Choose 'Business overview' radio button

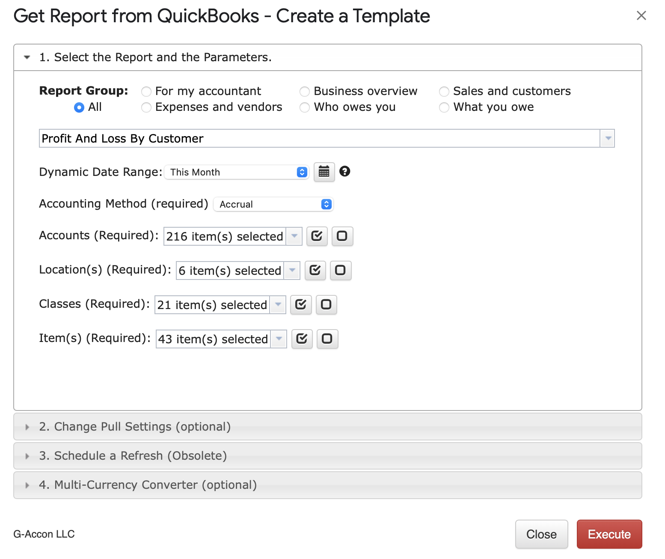click(305, 92)
